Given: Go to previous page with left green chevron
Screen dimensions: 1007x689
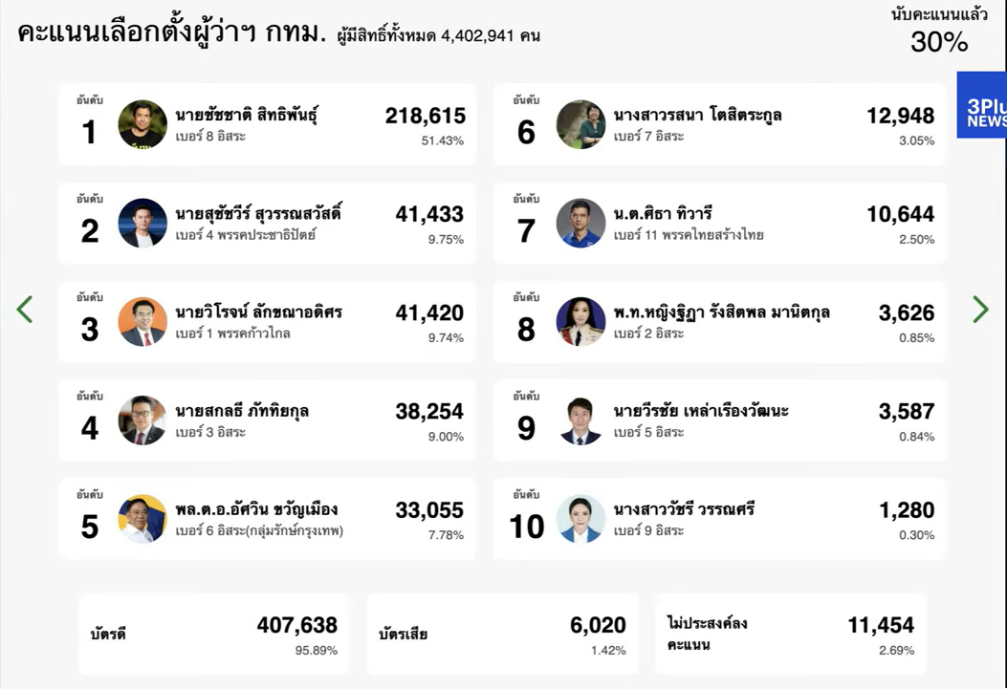Looking at the screenshot, I should (25, 310).
